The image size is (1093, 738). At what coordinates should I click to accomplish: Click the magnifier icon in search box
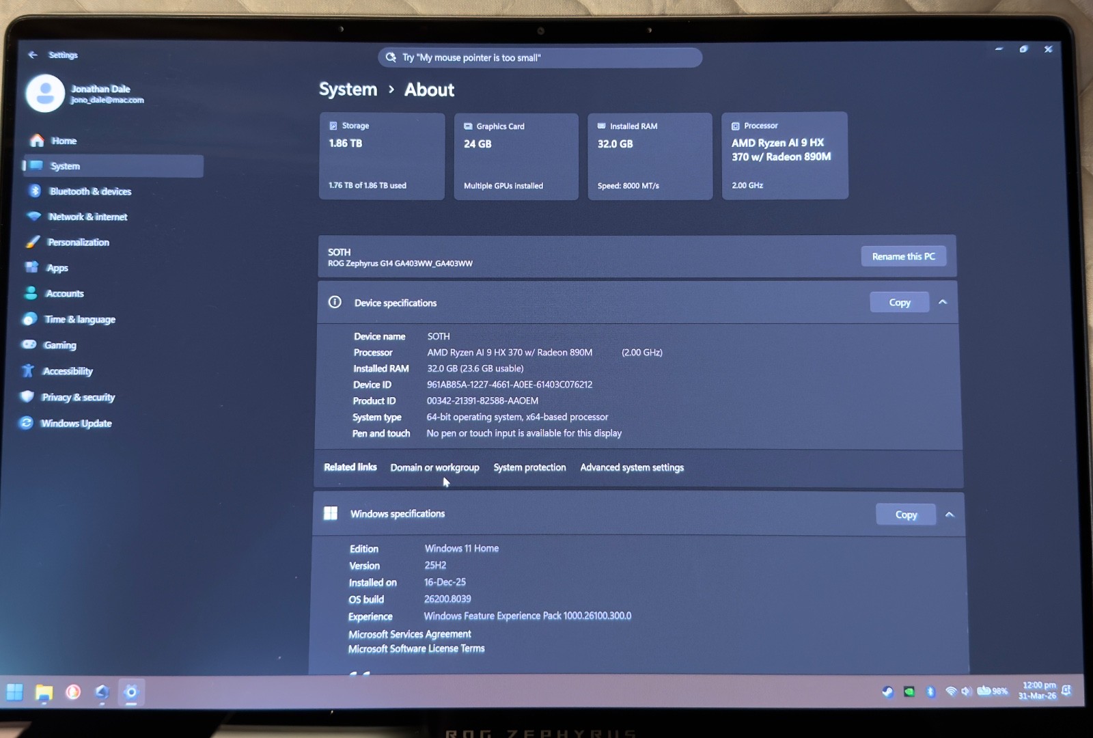click(391, 57)
